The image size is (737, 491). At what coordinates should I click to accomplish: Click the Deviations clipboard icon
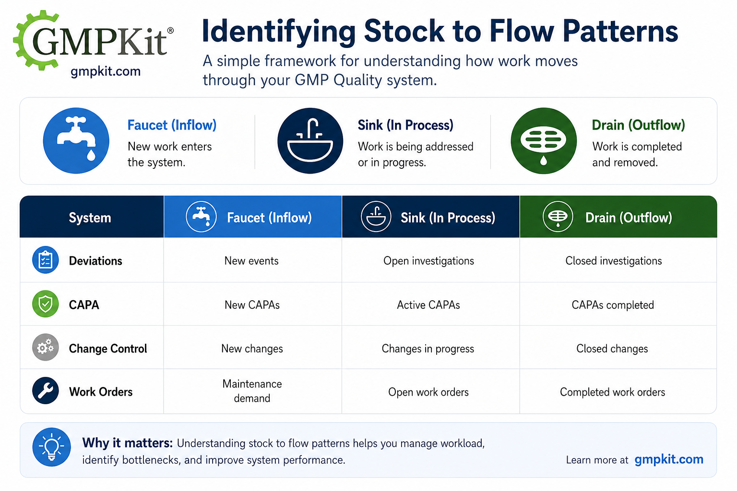point(46,260)
